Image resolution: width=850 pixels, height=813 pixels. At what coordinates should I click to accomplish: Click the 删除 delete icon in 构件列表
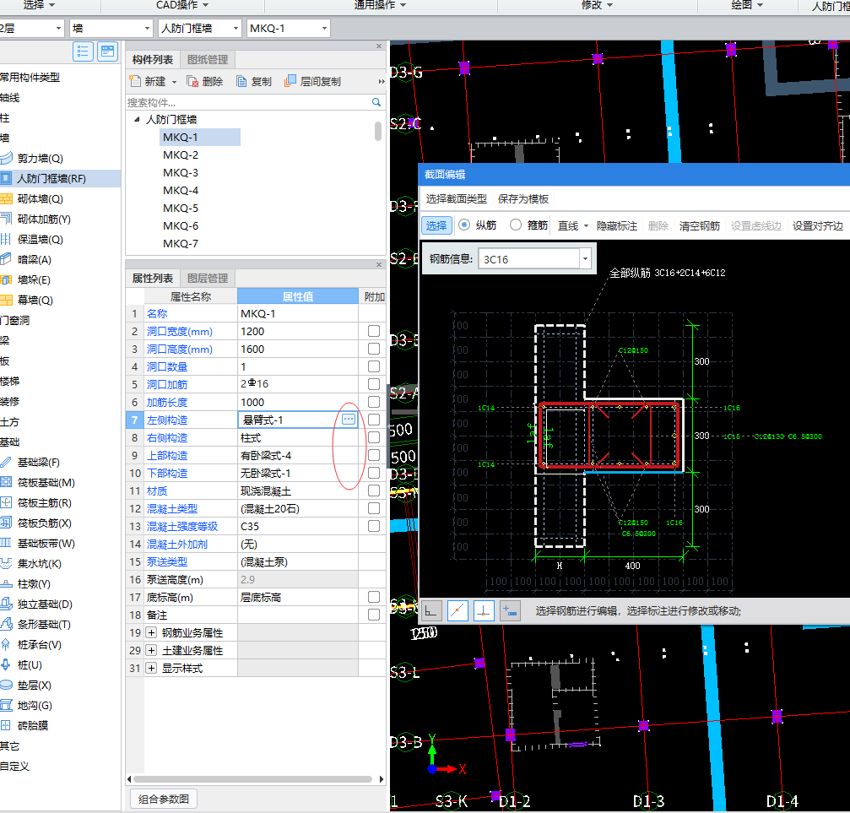click(192, 81)
